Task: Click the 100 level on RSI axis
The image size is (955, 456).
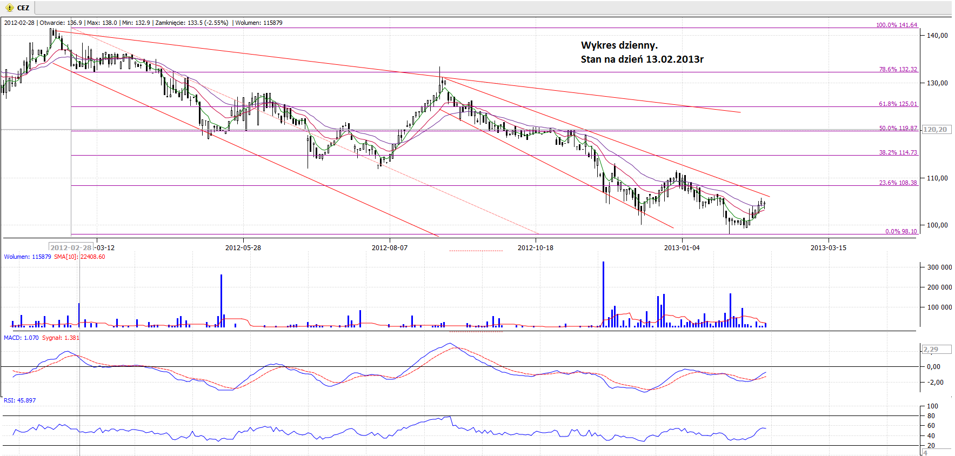Action: tap(932, 406)
